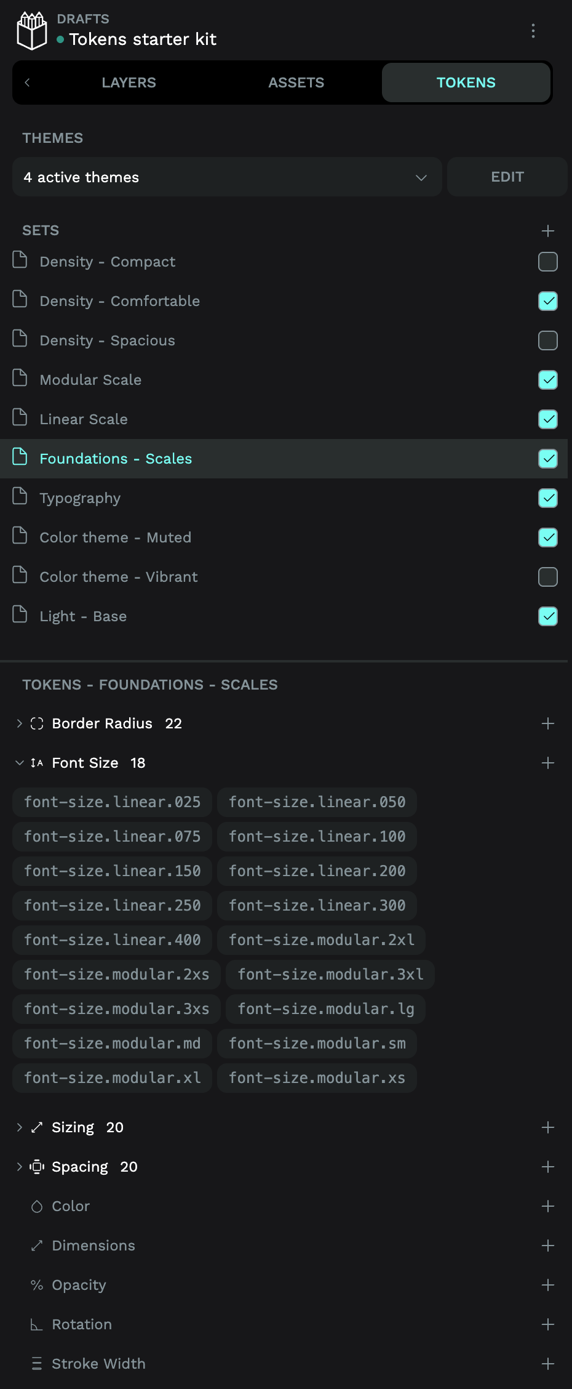Open the file options three-dot menu
This screenshot has width=572, height=1389.
(x=533, y=31)
